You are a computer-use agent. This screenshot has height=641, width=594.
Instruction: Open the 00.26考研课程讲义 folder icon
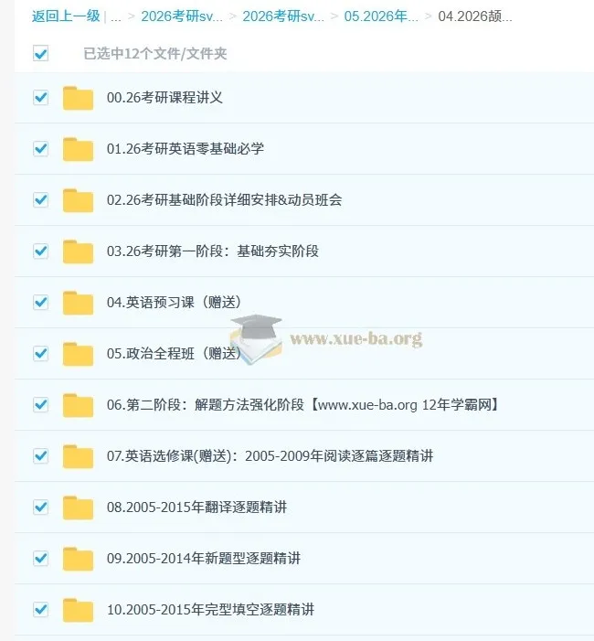[x=78, y=98]
